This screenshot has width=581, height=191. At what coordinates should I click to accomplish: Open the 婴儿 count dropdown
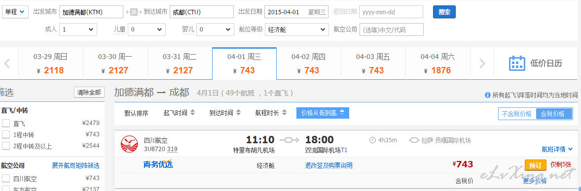(x=215, y=29)
